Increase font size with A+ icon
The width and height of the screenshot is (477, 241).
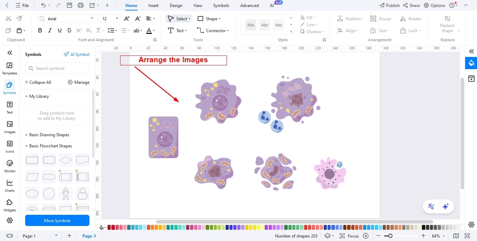(127, 19)
